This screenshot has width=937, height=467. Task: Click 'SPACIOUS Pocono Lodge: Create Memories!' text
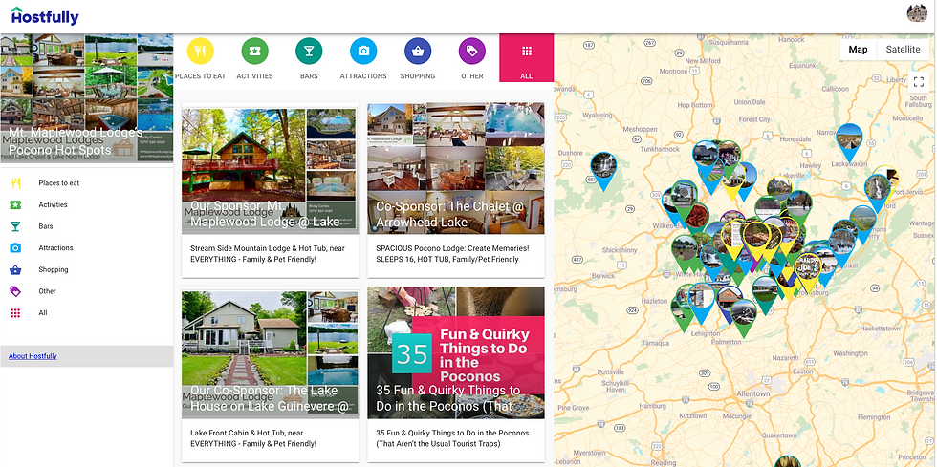coord(452,254)
